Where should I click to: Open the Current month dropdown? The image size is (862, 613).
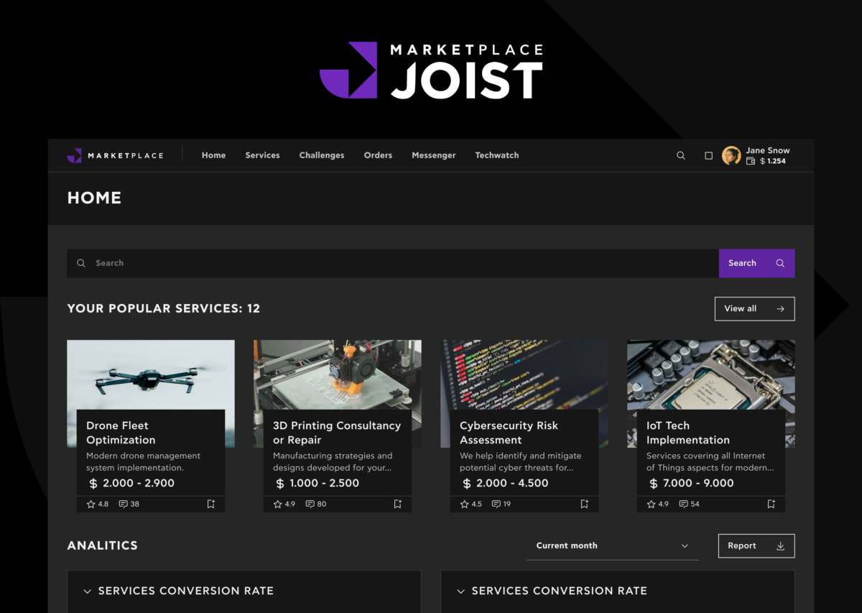611,545
